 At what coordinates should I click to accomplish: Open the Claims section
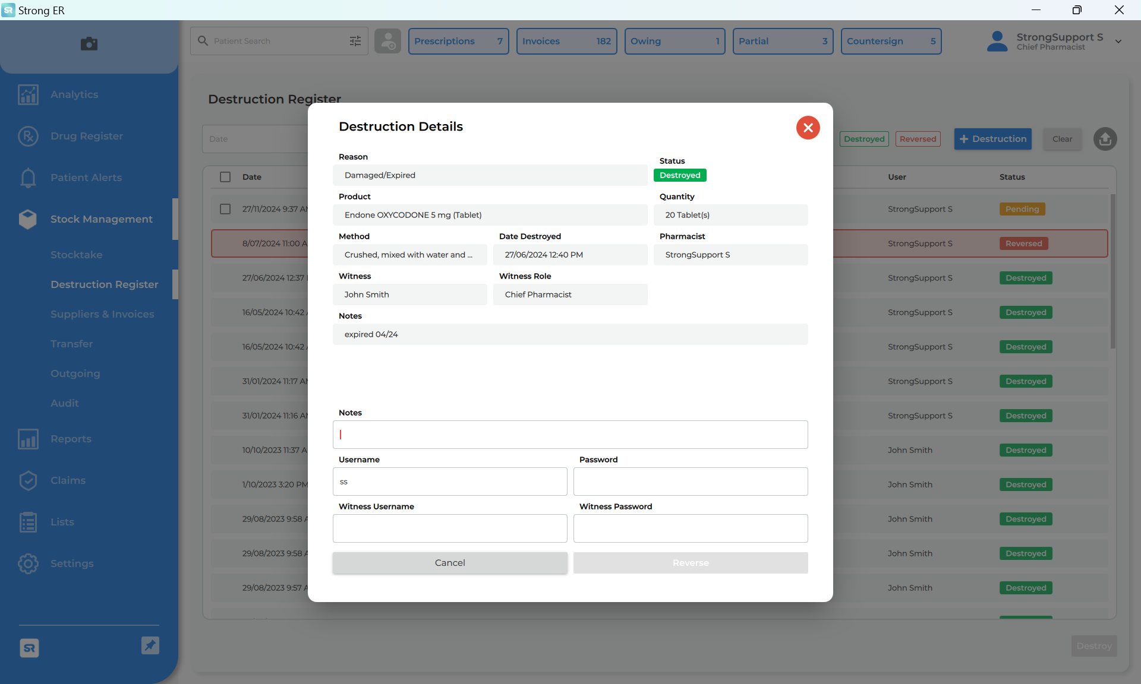tap(67, 480)
